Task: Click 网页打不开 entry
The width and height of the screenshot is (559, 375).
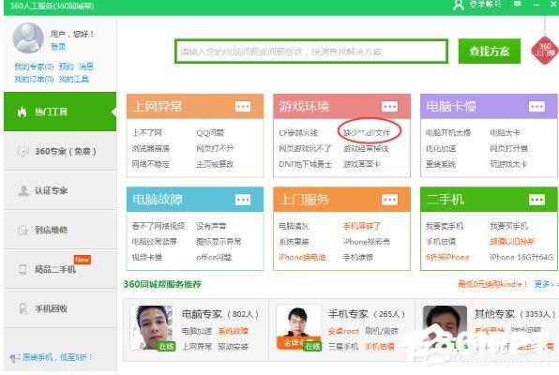Action: 215,149
